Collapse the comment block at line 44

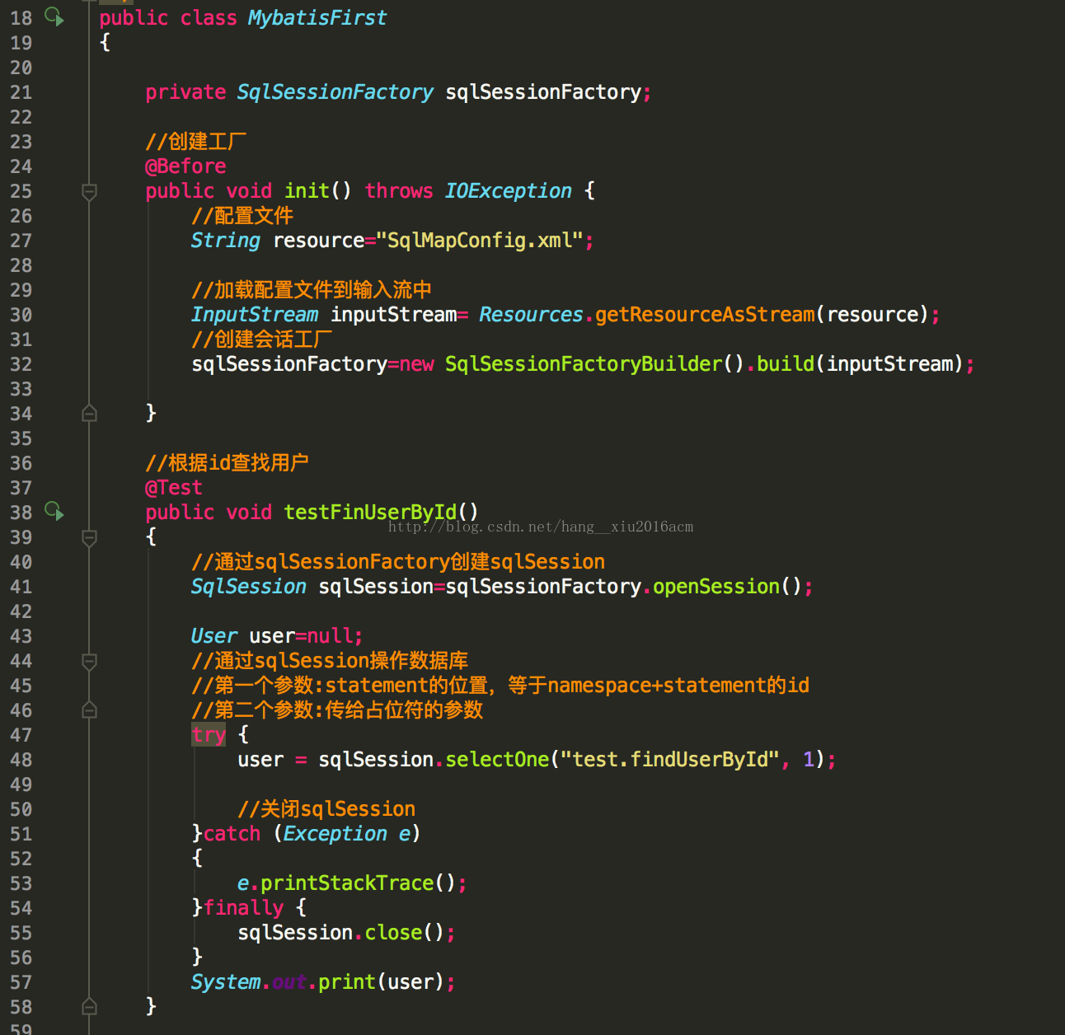pyautogui.click(x=90, y=661)
